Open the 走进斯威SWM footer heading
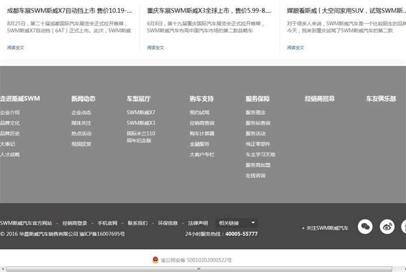Image resolution: width=406 pixels, height=272 pixels. (20, 99)
